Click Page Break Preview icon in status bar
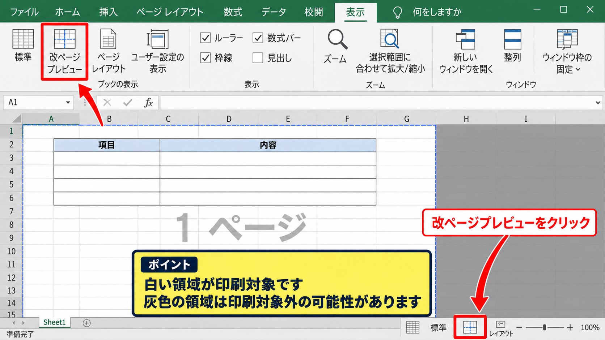 pyautogui.click(x=470, y=327)
